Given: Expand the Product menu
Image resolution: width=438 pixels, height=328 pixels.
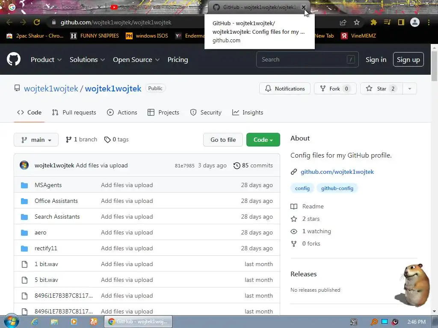Looking at the screenshot, I should click(46, 59).
